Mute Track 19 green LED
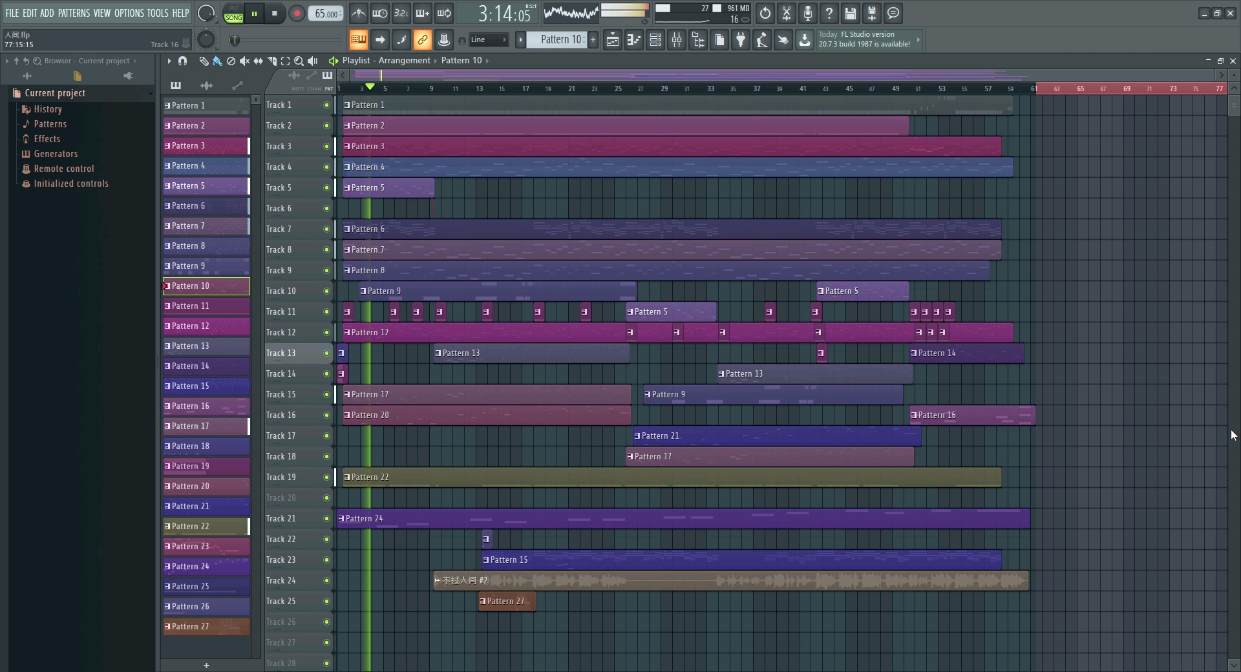The image size is (1241, 672). click(326, 477)
